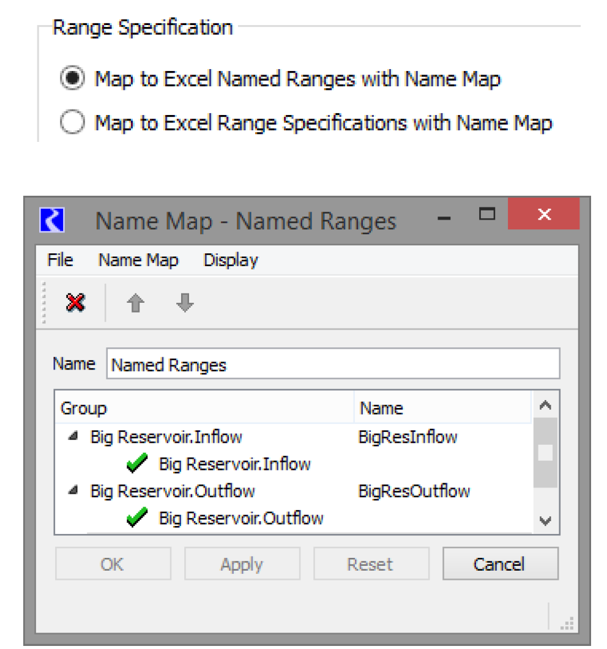The height and width of the screenshot is (649, 607).
Task: Open the File menu
Action: (60, 261)
